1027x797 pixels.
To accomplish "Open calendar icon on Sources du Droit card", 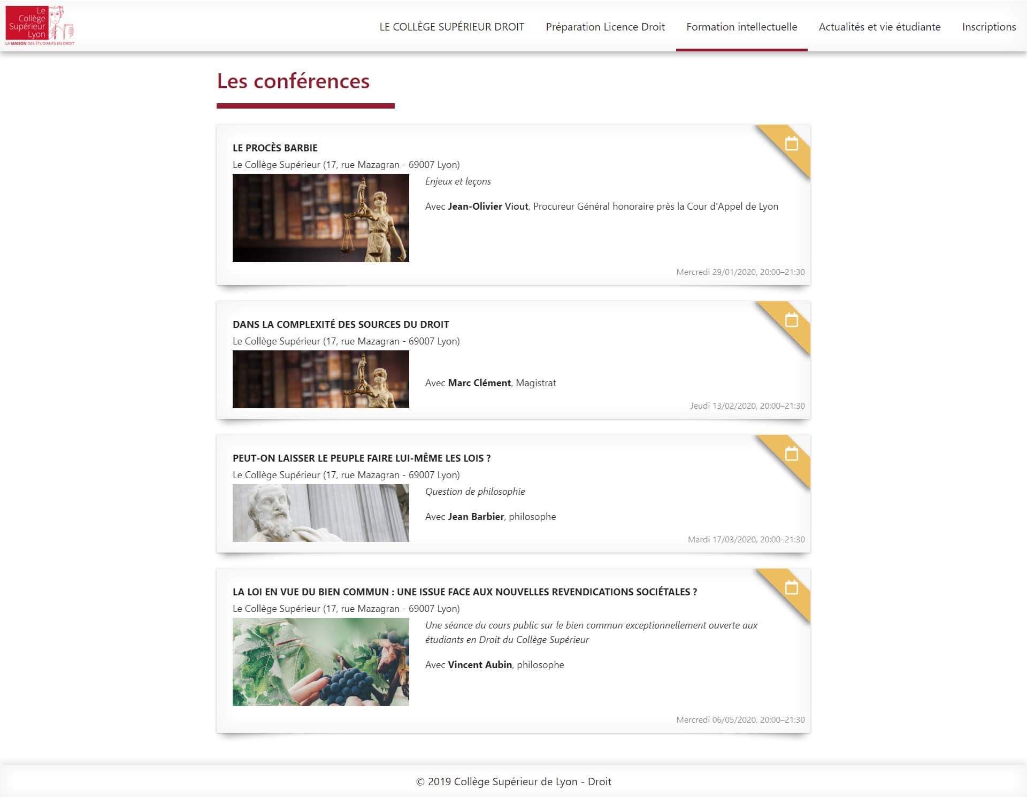I will pyautogui.click(x=791, y=320).
